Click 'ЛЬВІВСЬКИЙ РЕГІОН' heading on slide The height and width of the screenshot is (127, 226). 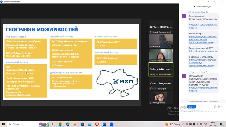tap(106, 37)
